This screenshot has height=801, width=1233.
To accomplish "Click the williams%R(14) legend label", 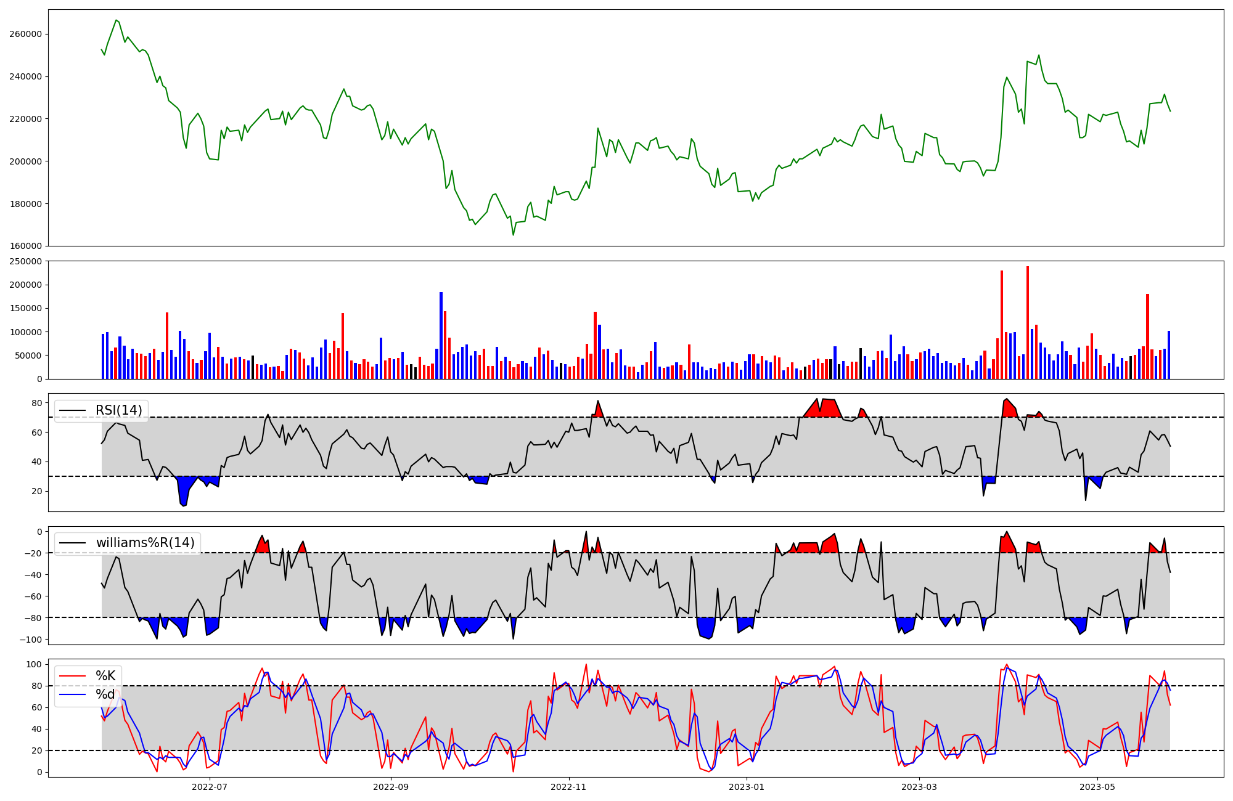I will pyautogui.click(x=145, y=543).
